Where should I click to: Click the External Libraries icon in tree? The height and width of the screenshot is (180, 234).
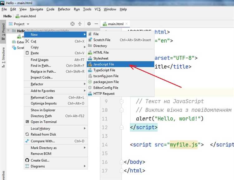point(14,42)
